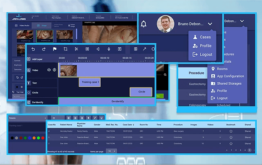Select the crop tool in timeline toolbar

click(x=65, y=49)
